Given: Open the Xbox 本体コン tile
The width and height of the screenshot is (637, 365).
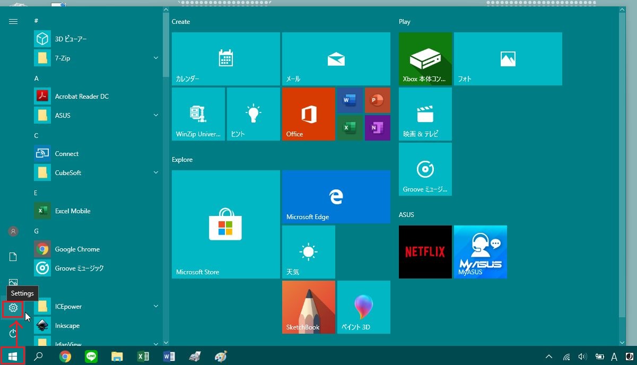Looking at the screenshot, I should (x=425, y=59).
